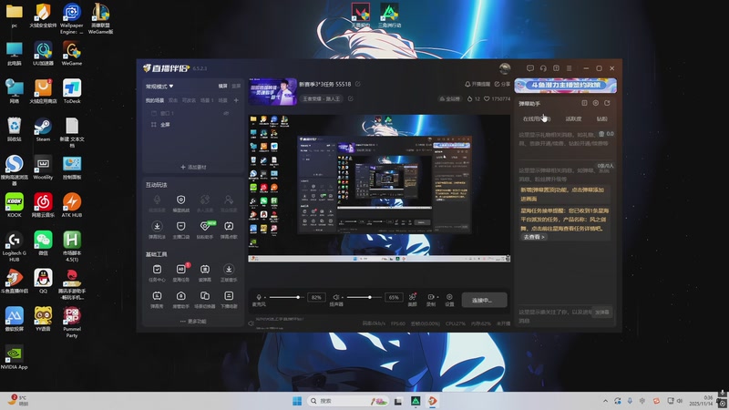Image resolution: width=729 pixels, height=410 pixels.
Task: Toggle visibility eye of 窗口 1 source
Action: pos(226,113)
